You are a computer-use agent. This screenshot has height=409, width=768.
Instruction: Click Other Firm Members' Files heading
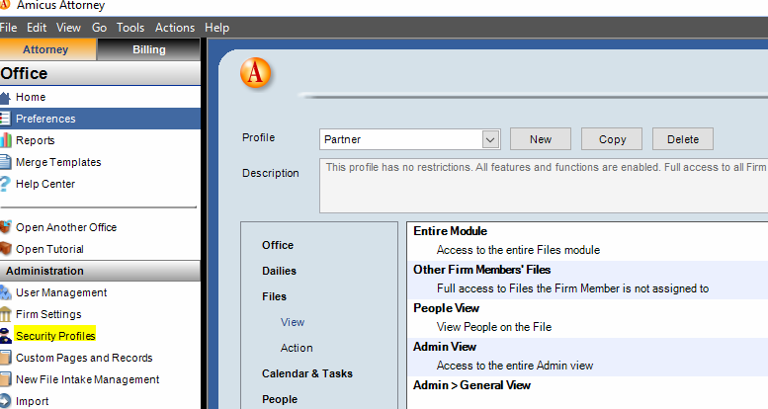click(x=482, y=270)
